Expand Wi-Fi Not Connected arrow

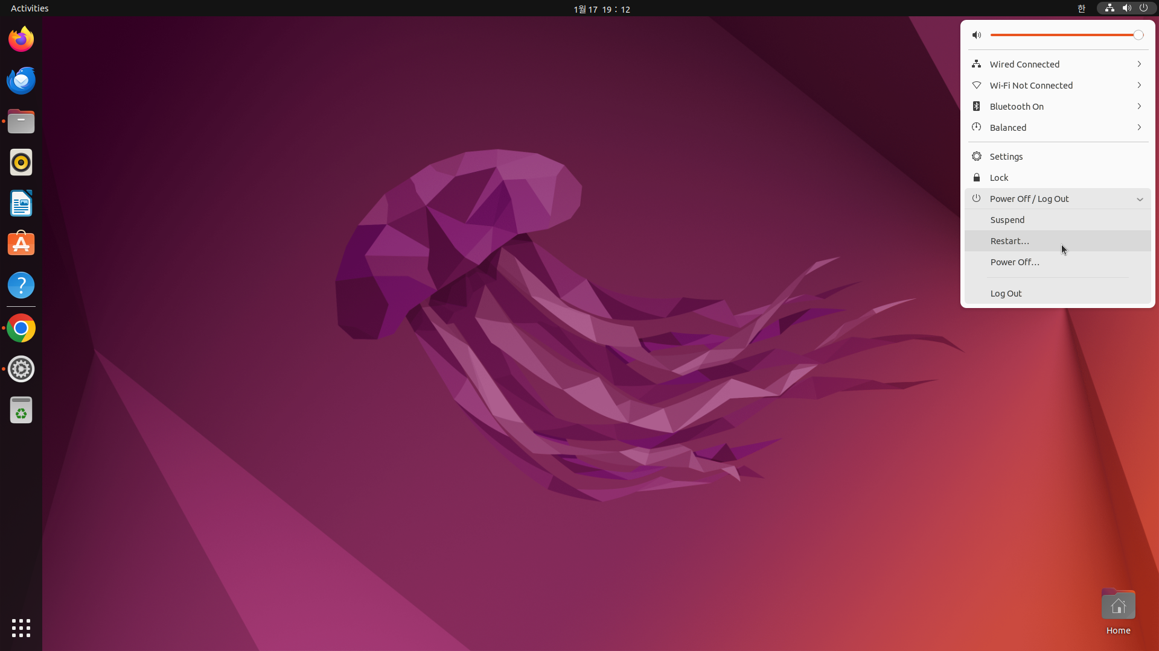tap(1139, 85)
